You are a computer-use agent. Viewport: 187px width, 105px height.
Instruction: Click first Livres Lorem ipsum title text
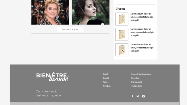click(142, 17)
